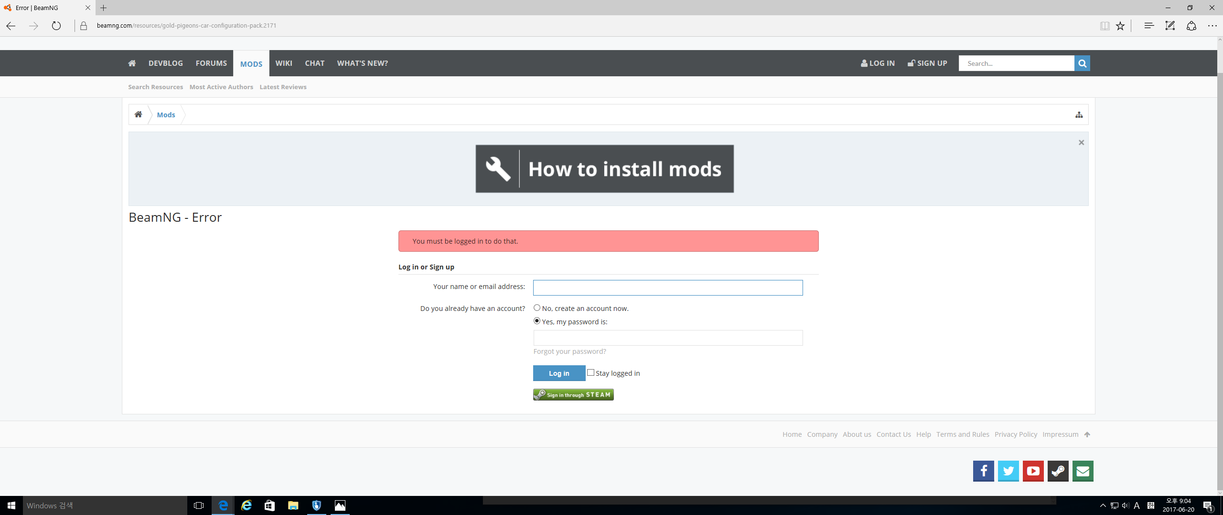Open Search Resources link

tap(155, 87)
